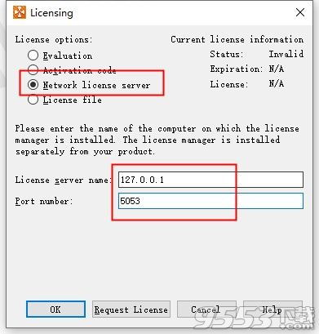
Task: Click the 'License server name:' label
Action: point(64,180)
